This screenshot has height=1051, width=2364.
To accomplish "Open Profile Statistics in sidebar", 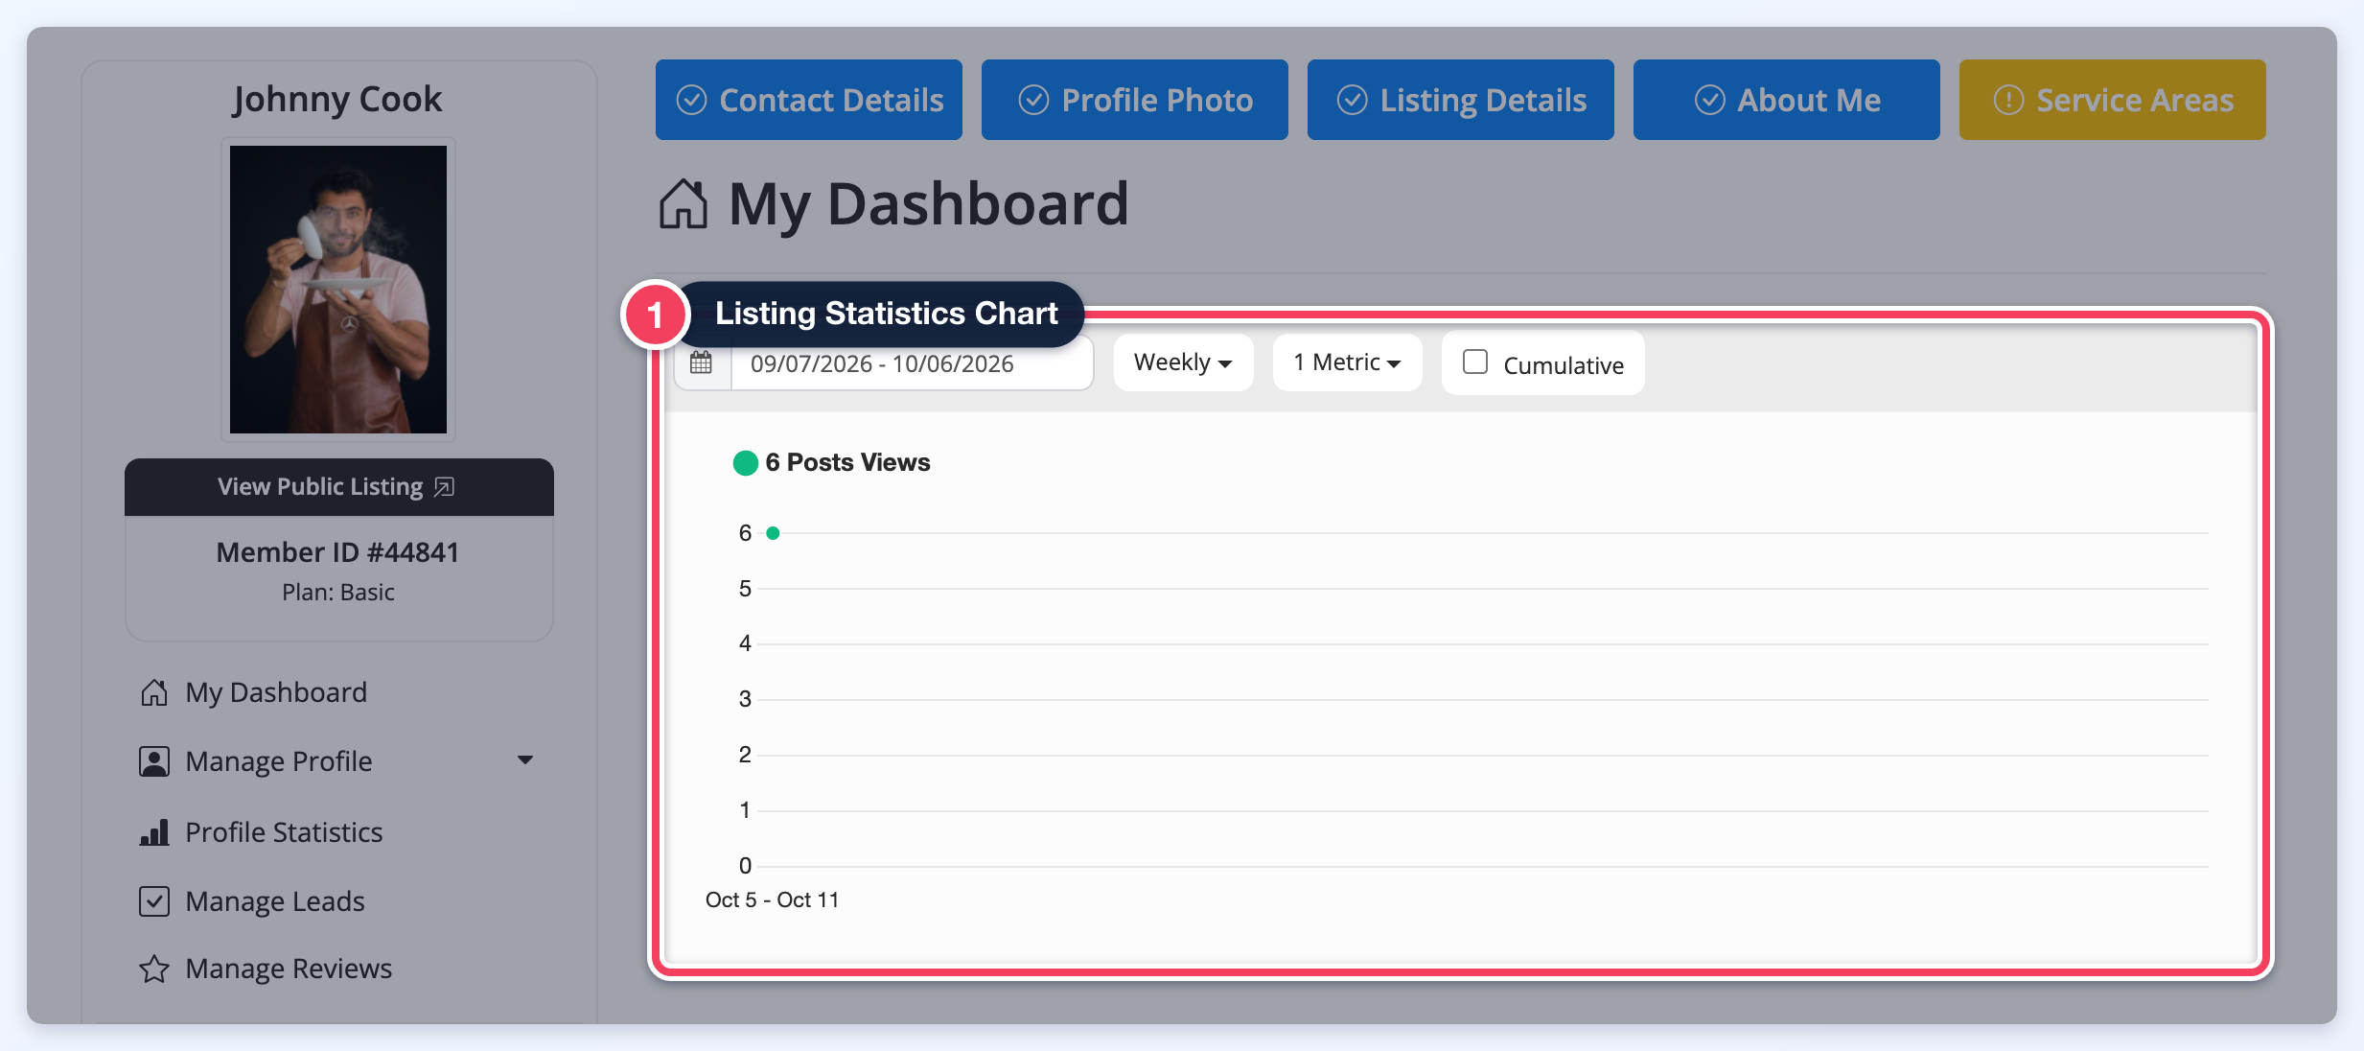I will pyautogui.click(x=284, y=832).
